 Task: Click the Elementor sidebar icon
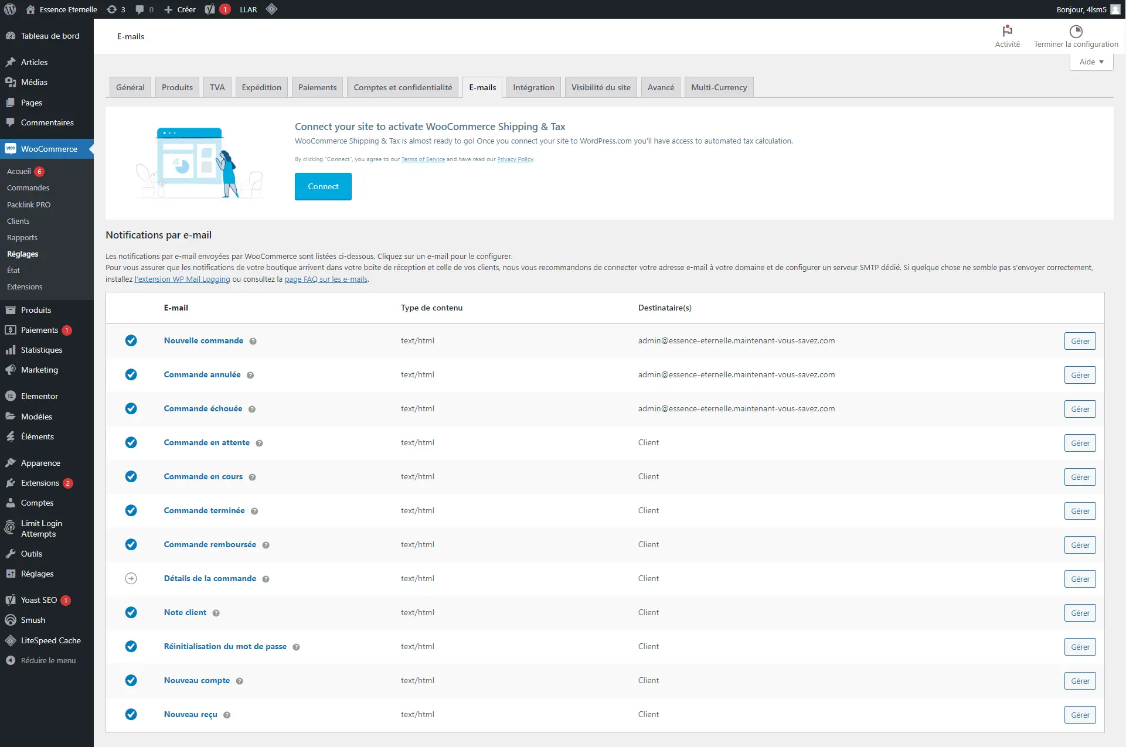11,396
